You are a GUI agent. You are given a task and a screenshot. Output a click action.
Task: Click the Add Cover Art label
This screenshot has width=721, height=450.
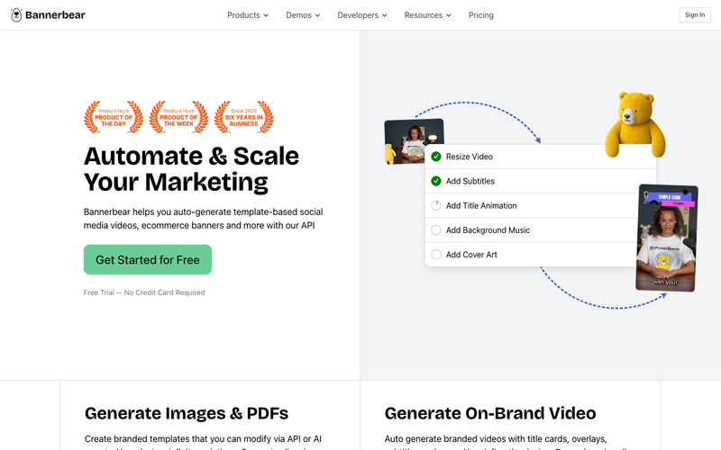tap(471, 255)
